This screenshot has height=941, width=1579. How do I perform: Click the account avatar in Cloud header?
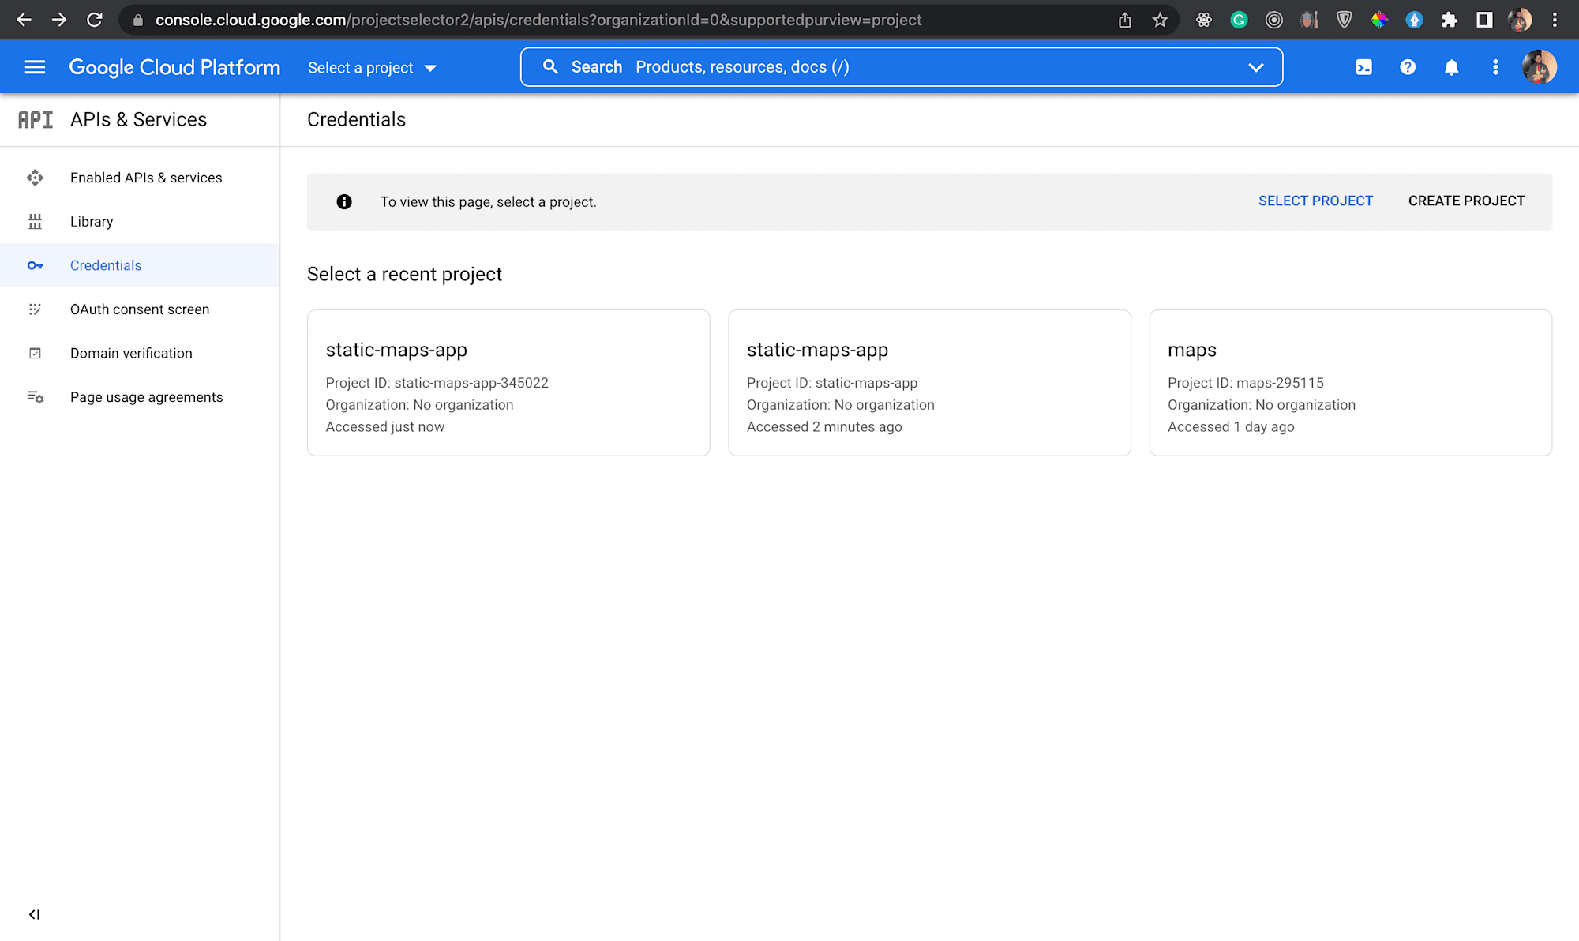(x=1539, y=67)
